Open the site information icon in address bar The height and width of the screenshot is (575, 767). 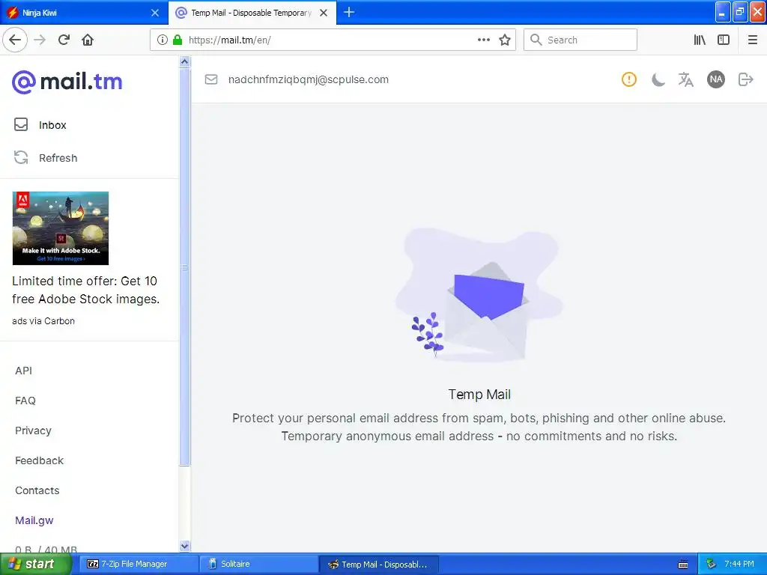[x=163, y=40]
